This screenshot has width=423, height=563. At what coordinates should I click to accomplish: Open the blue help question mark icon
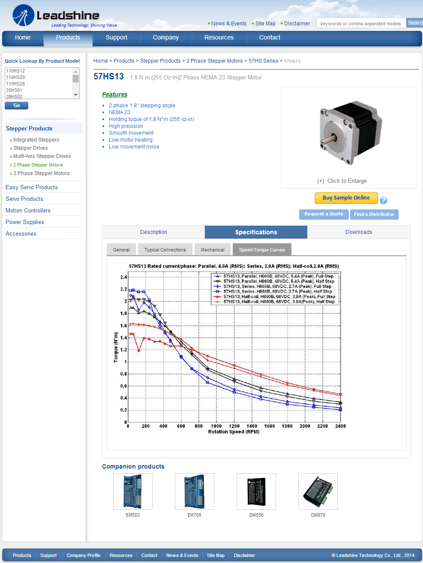(x=384, y=200)
